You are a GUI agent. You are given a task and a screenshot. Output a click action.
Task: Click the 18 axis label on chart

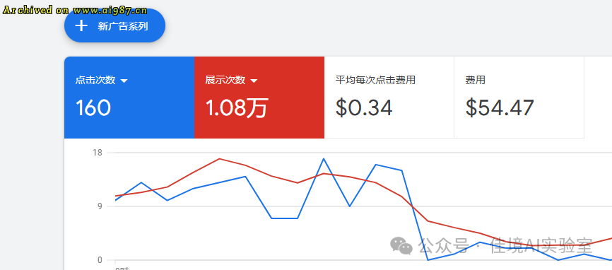pos(98,153)
